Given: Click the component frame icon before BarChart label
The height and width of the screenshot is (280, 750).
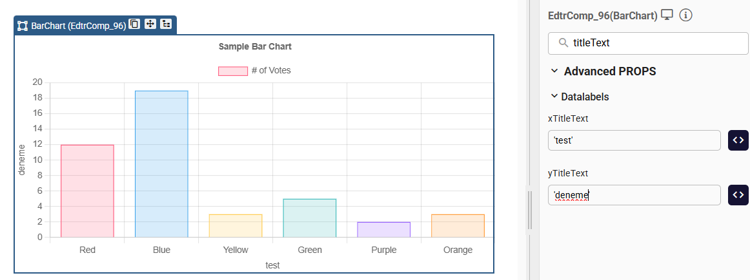Looking at the screenshot, I should tap(23, 26).
